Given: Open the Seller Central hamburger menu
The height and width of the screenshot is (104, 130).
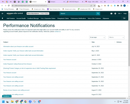Looking at the screenshot, I should 2,14.
